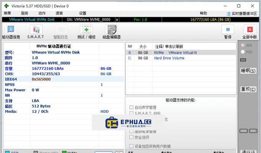Click the VMWare NVME_0000 serial value
261x153 pixels.
pos(51,63)
